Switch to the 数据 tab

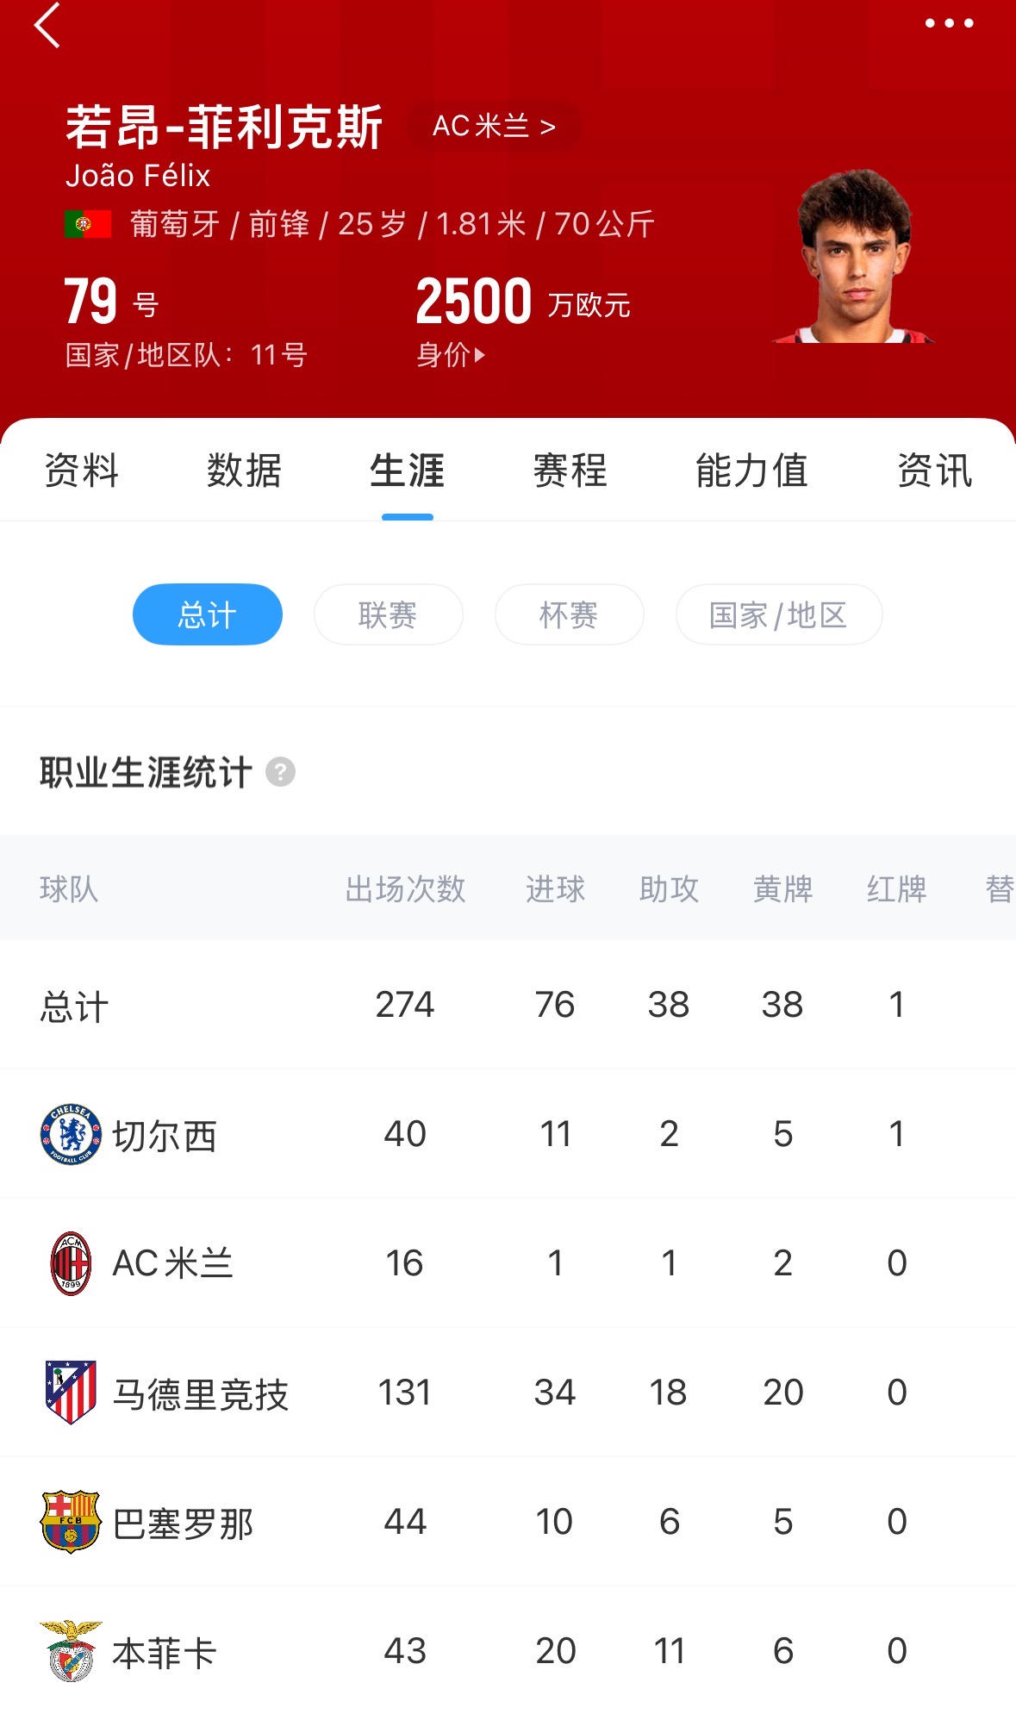pyautogui.click(x=244, y=471)
